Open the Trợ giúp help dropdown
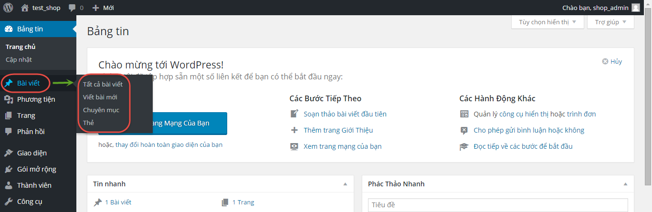The width and height of the screenshot is (652, 212). point(610,22)
